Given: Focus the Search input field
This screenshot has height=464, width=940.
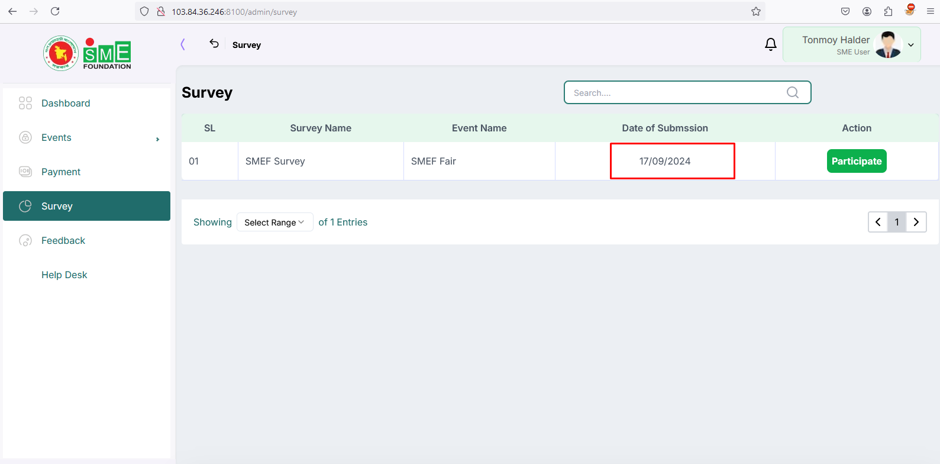Looking at the screenshot, I should pyautogui.click(x=687, y=92).
